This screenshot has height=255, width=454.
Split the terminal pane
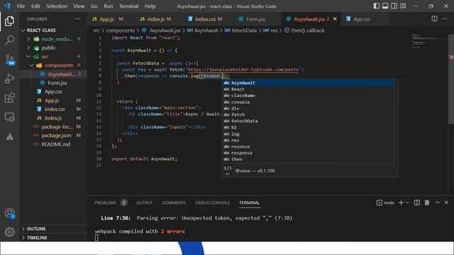[416, 203]
